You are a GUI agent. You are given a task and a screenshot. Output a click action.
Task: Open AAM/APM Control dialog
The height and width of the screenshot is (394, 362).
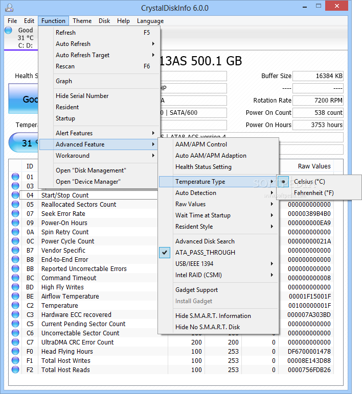[218, 144]
